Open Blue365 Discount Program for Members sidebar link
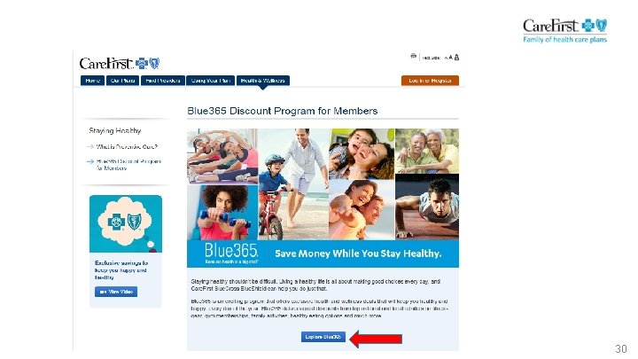Screen dimensions: 638x359 128,165
